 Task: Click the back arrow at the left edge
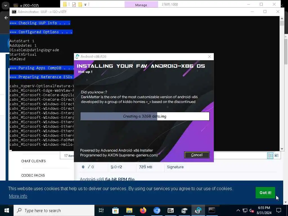[x=6, y=18]
